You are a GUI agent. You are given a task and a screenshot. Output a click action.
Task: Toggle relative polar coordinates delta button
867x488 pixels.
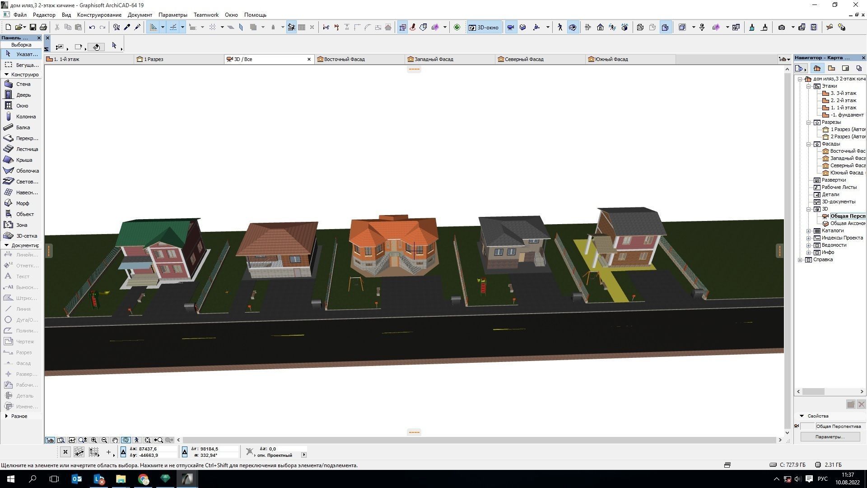(x=185, y=452)
